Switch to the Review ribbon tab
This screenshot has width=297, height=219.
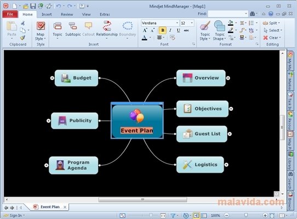pos(67,14)
